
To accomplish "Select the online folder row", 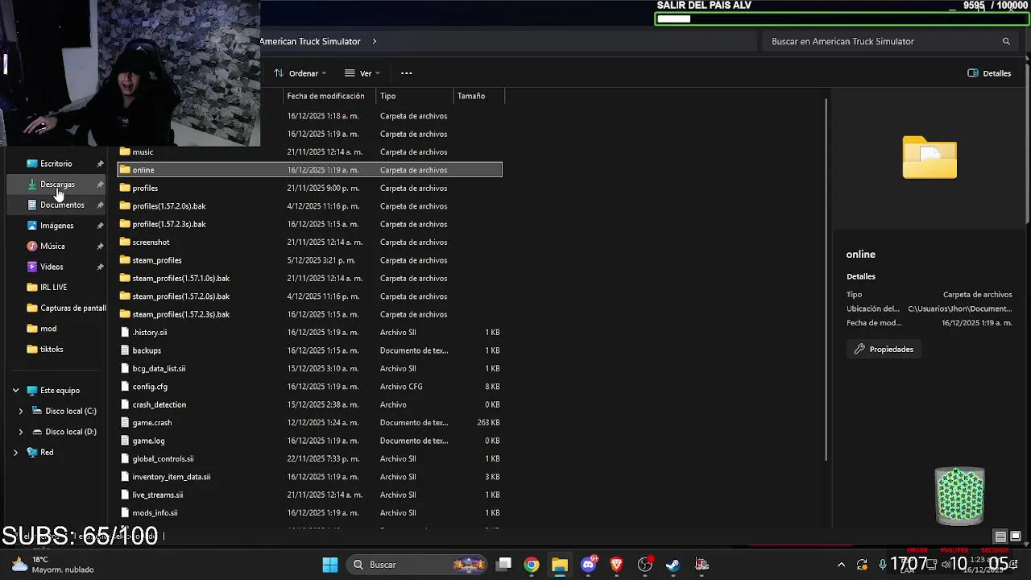I will coord(310,170).
